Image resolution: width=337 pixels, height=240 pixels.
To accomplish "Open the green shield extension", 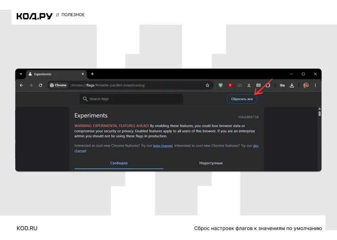I will [x=220, y=85].
